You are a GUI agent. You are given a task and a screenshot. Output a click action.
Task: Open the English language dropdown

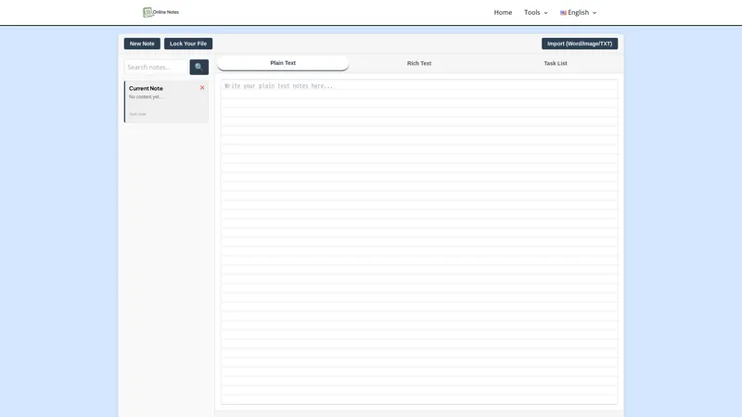[x=578, y=12]
